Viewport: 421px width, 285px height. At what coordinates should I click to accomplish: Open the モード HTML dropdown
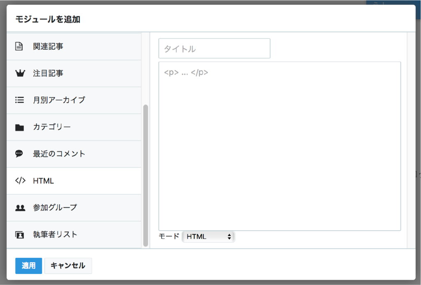(208, 237)
